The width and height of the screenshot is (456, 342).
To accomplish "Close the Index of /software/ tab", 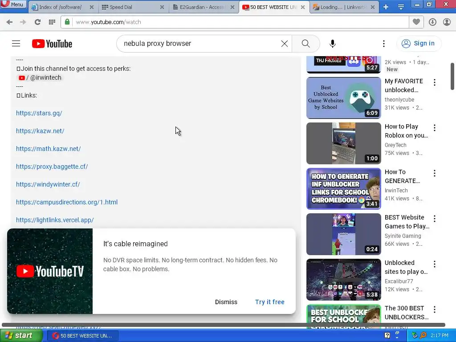I will (x=92, y=7).
